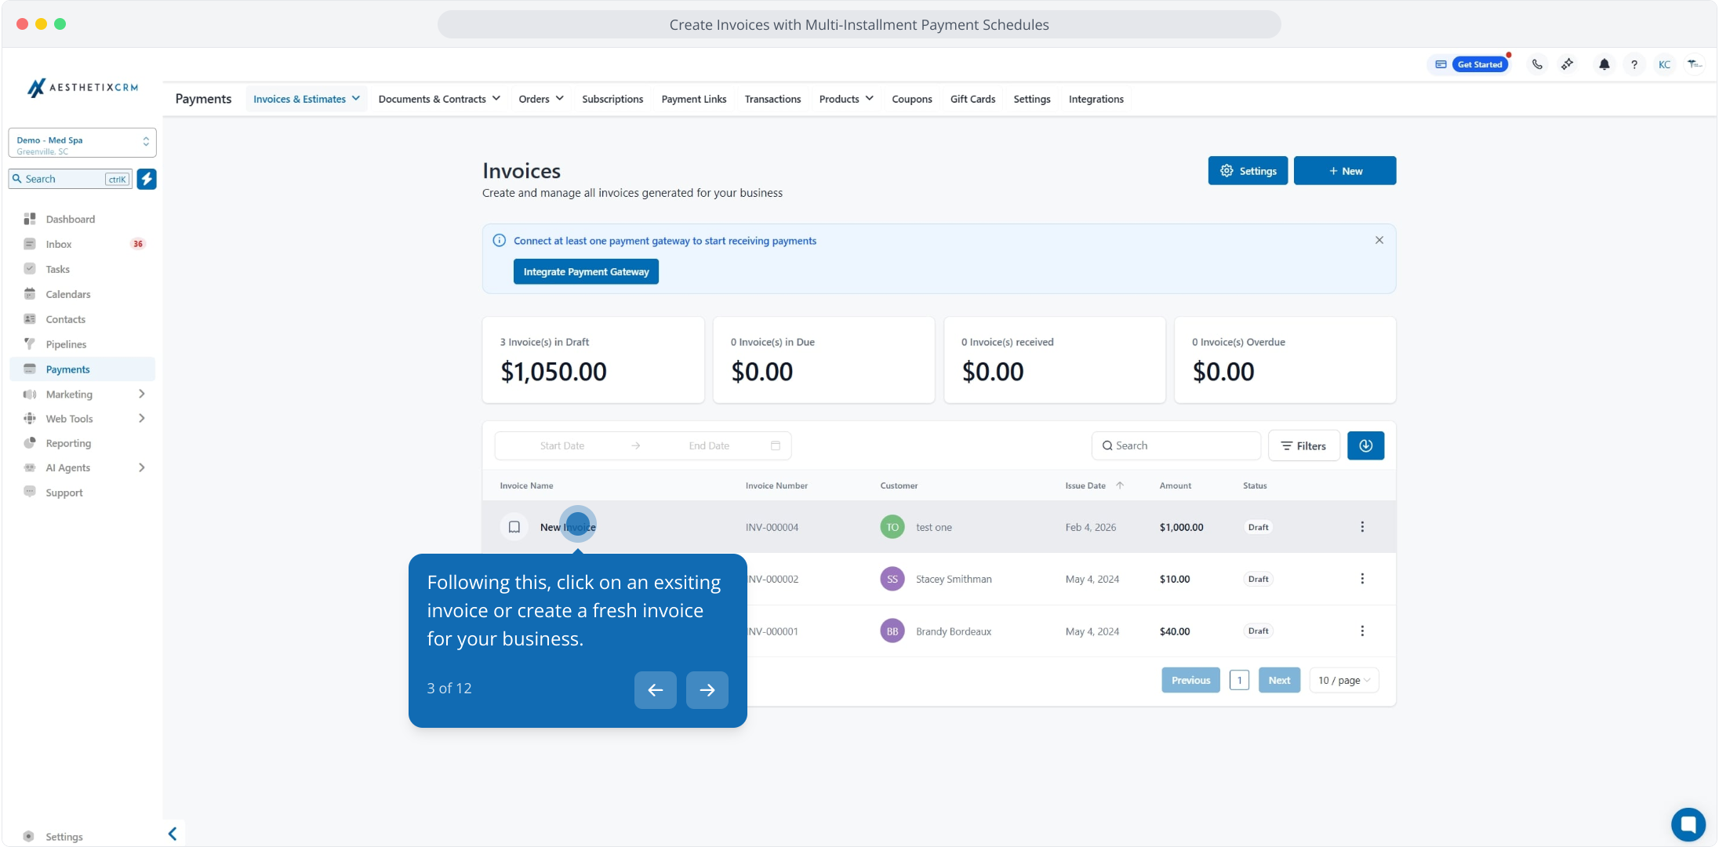Screen dimensions: 1719x847
Task: Switch to the Transactions tab
Action: coord(772,99)
